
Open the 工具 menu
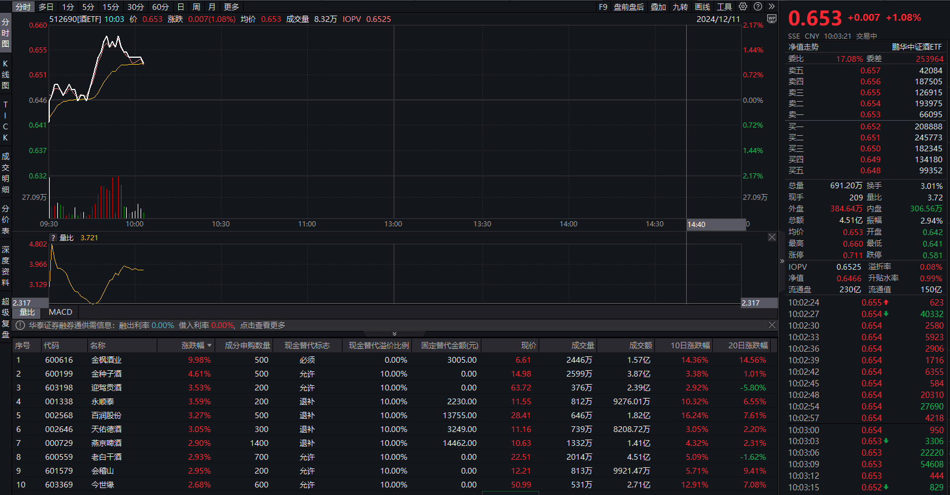[x=724, y=7]
